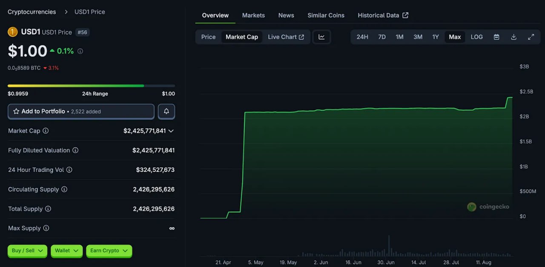This screenshot has height=267, width=545.
Task: Toggle the LOG scale option
Action: (x=477, y=37)
